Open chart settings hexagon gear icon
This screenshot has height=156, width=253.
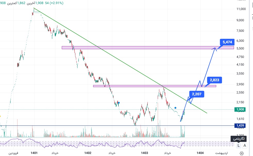pyautogui.click(x=242, y=153)
